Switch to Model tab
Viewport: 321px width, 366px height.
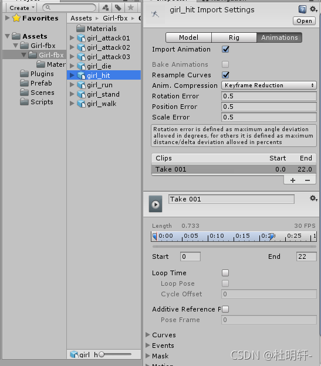point(188,37)
